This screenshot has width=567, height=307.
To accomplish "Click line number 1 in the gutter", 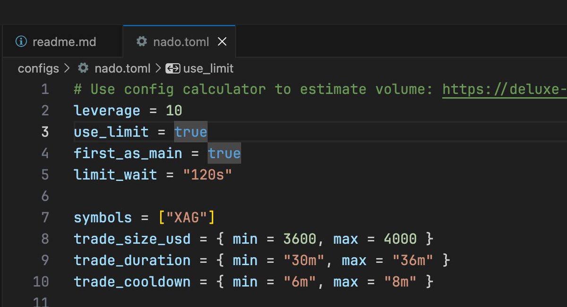I will pyautogui.click(x=45, y=89).
